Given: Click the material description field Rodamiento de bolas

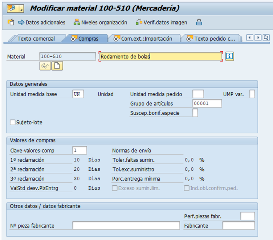Looking at the screenshot, I should tap(161, 57).
